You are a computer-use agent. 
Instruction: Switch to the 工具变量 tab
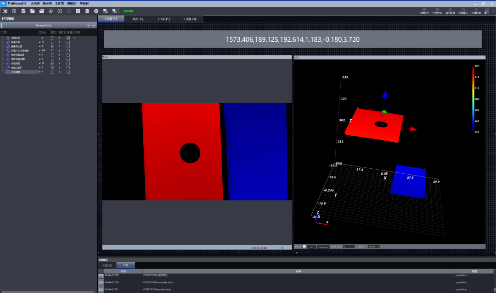coord(107,265)
